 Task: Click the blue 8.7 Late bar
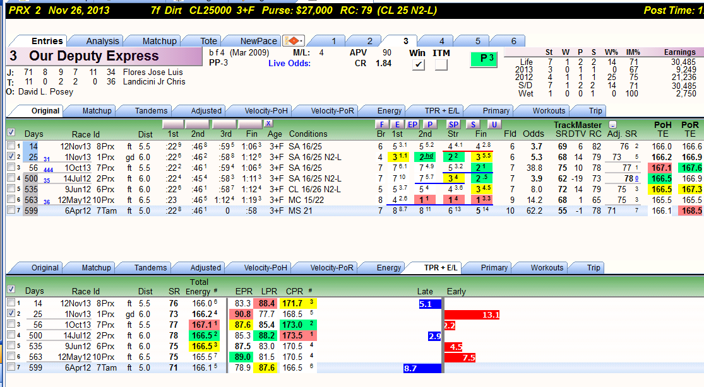tap(422, 368)
